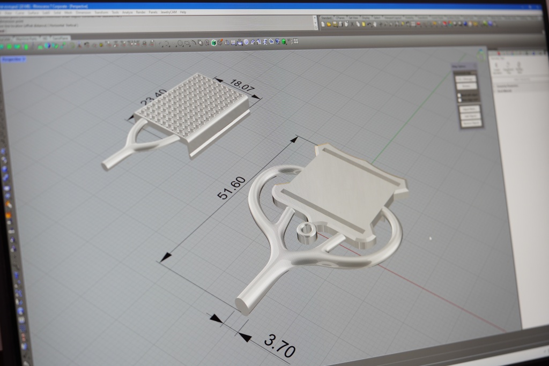The width and height of the screenshot is (549, 366).
Task: Open the Perspective viewport title dropdown arrow
Action: point(24,59)
